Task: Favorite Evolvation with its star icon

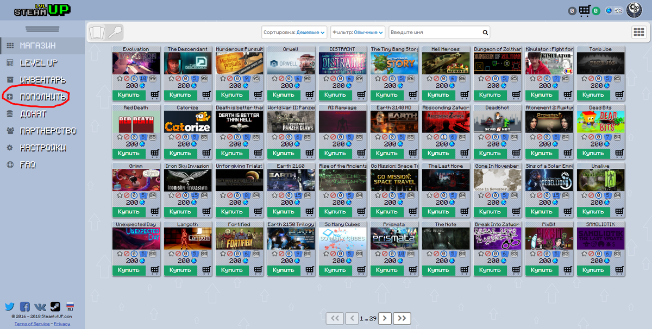Action: (120, 79)
